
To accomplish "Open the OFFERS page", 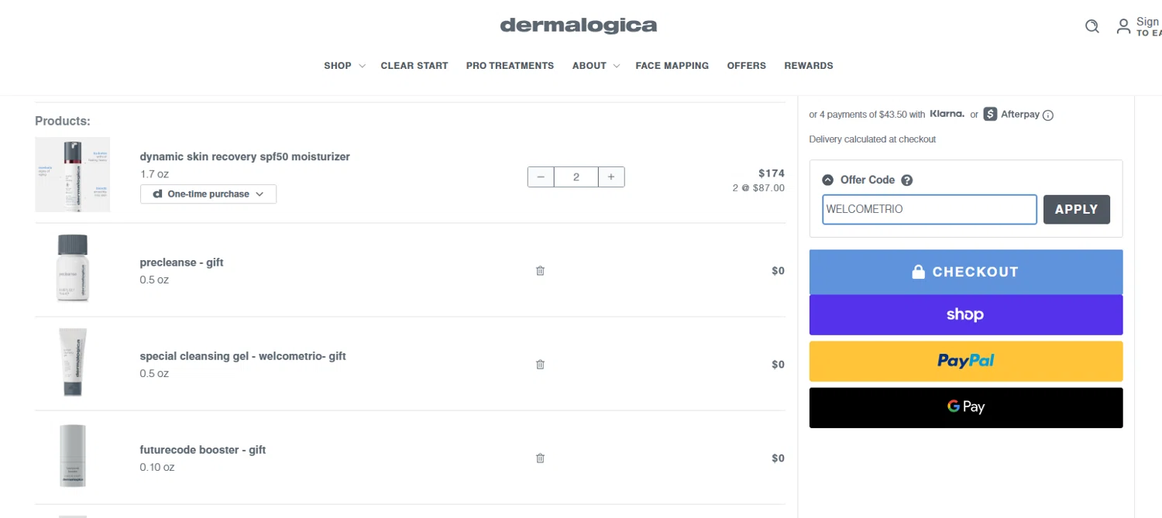I will coord(746,66).
